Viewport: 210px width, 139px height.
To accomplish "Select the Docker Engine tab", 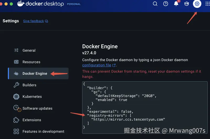I will point(38,73).
